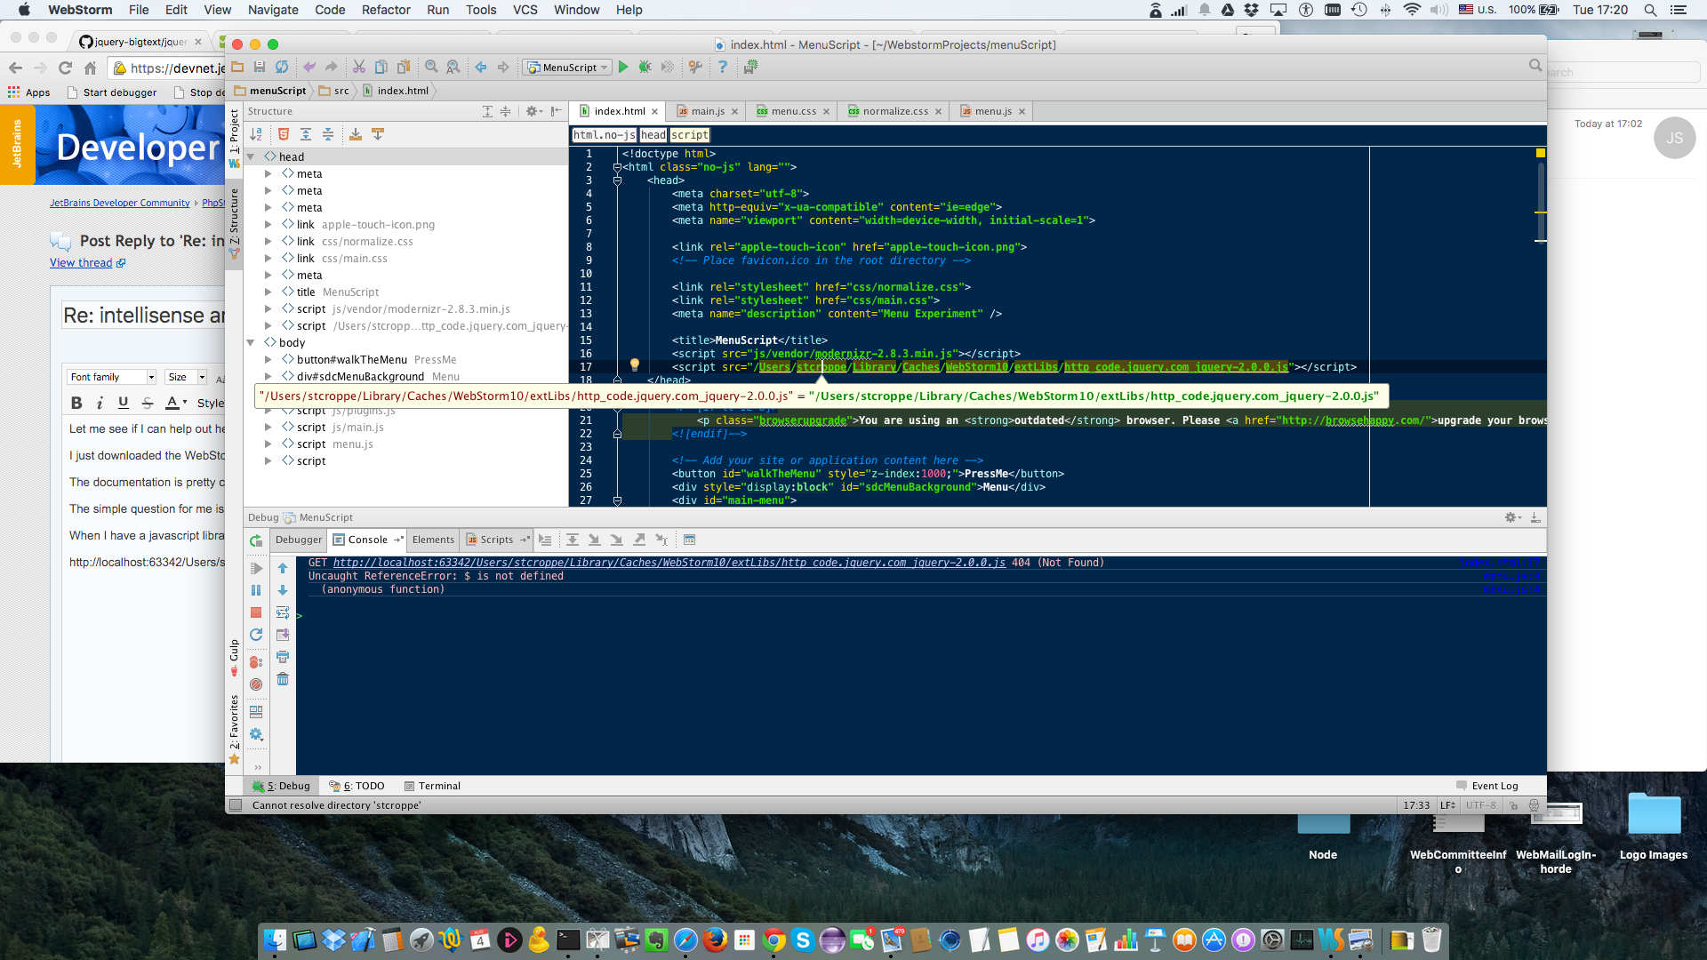This screenshot has width=1707, height=960.
Task: Click Expand All in Structure toolbar
Action: click(305, 134)
